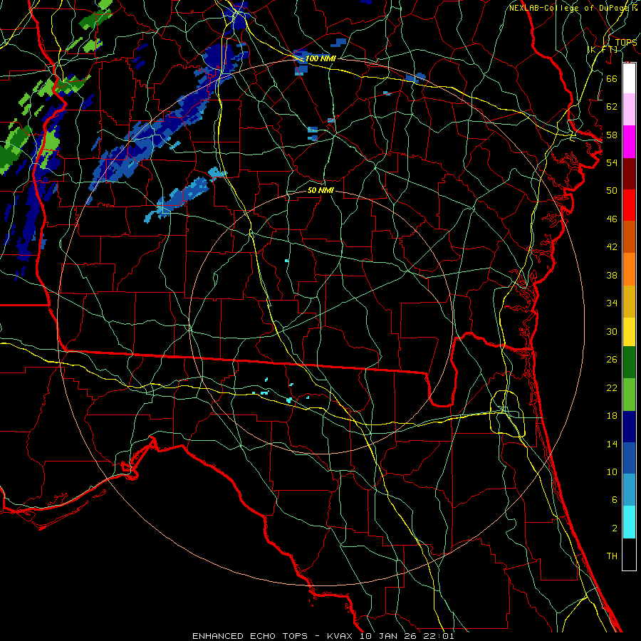Click the "14" legend value
641x641 pixels.
pos(612,444)
